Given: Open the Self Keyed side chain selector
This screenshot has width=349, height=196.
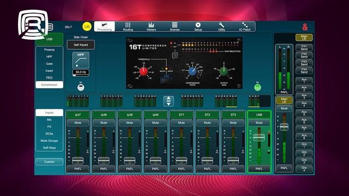Looking at the screenshot, I should tap(81, 45).
